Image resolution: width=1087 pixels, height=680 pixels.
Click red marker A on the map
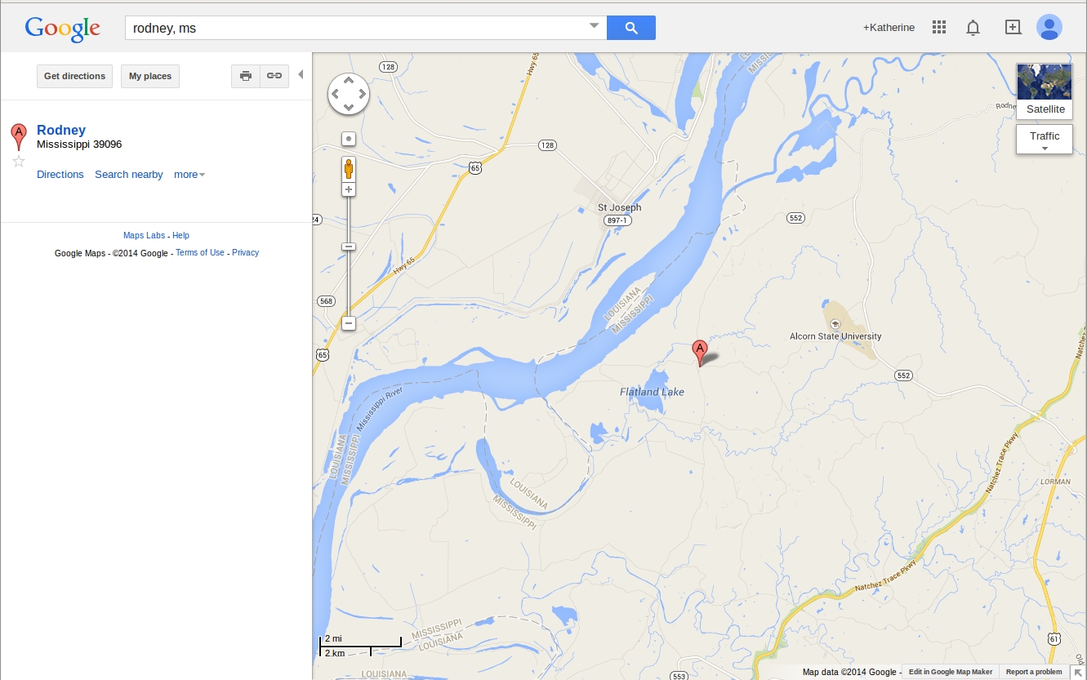[700, 353]
